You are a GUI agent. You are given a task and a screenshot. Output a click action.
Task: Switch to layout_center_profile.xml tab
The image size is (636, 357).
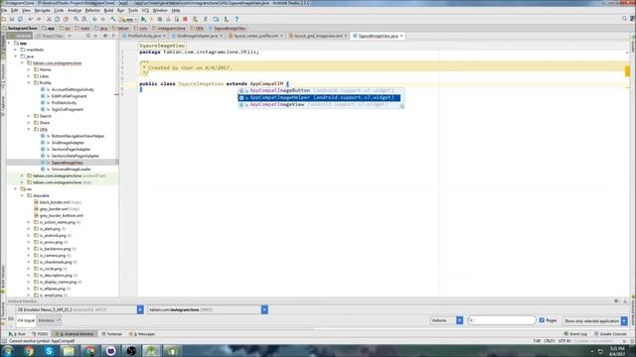coord(255,36)
